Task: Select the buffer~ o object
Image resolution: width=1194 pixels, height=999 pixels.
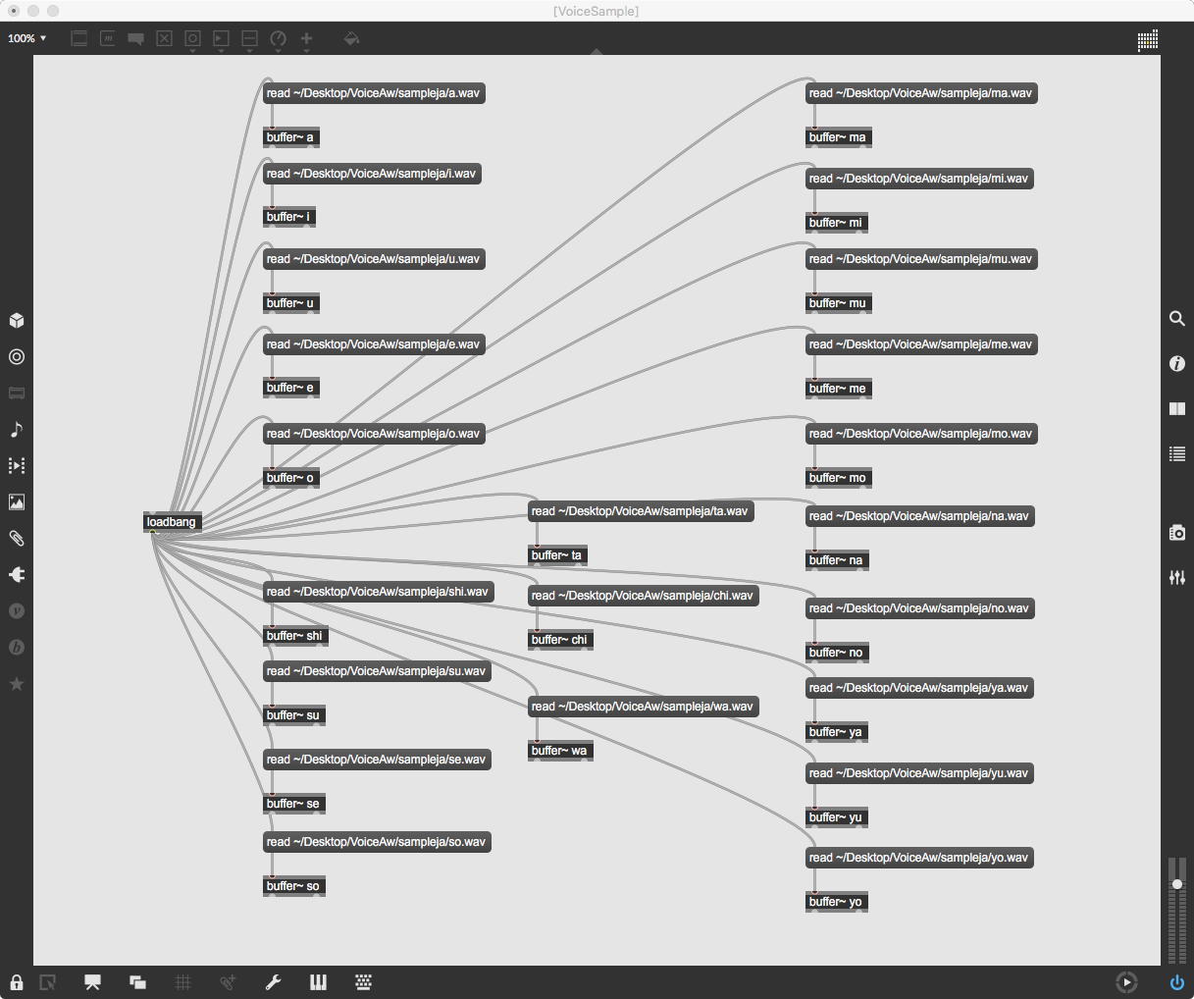Action: pos(290,478)
